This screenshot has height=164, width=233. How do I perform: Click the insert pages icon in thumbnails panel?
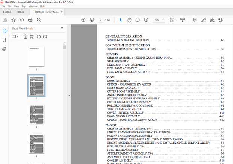[x=32, y=36]
